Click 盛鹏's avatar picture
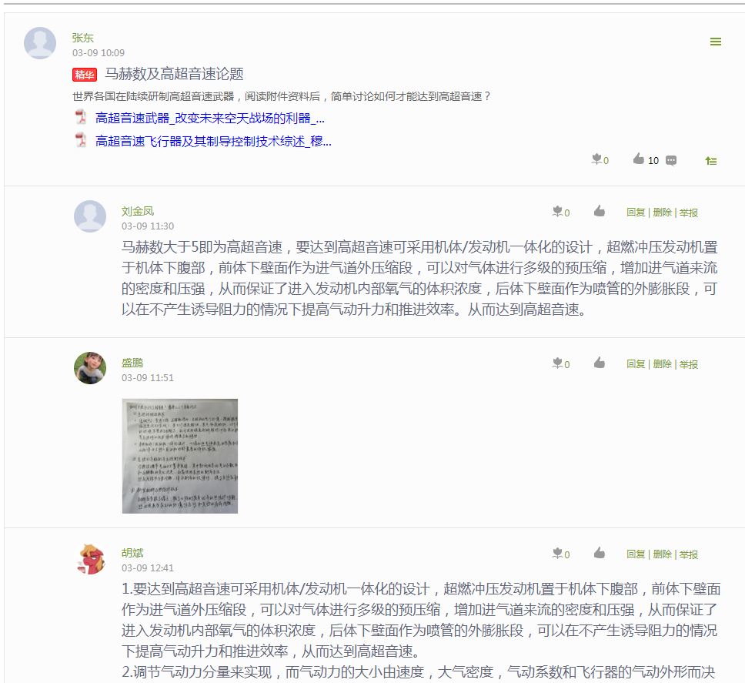745x683 pixels. 90,368
